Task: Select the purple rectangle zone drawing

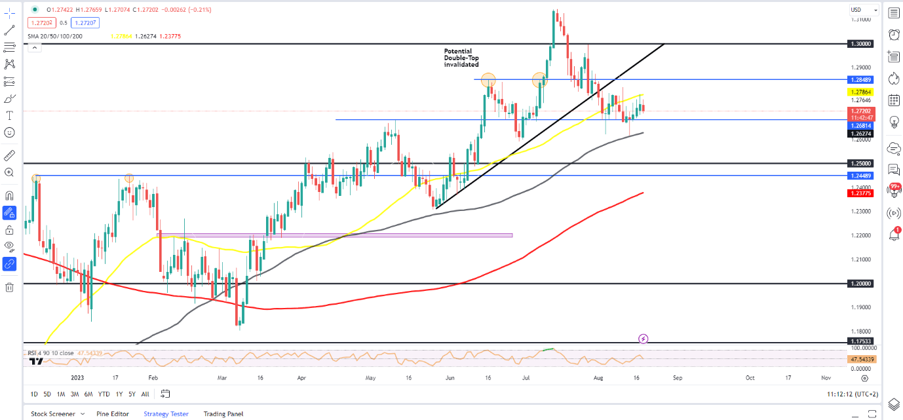Action: pos(335,235)
